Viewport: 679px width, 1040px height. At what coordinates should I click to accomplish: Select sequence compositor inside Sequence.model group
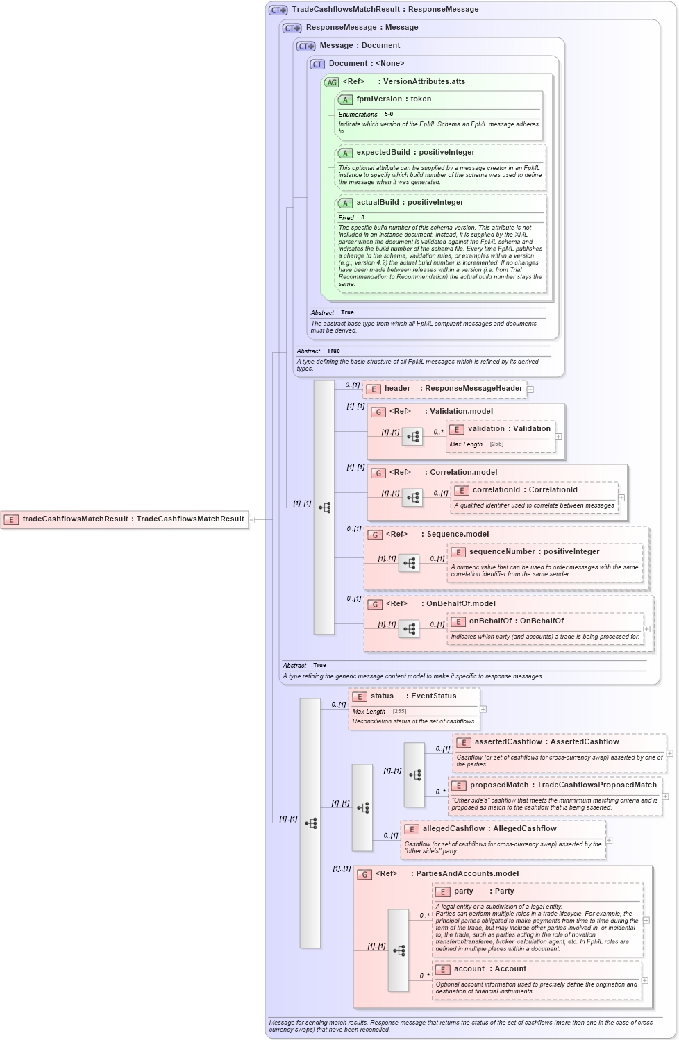coord(409,563)
